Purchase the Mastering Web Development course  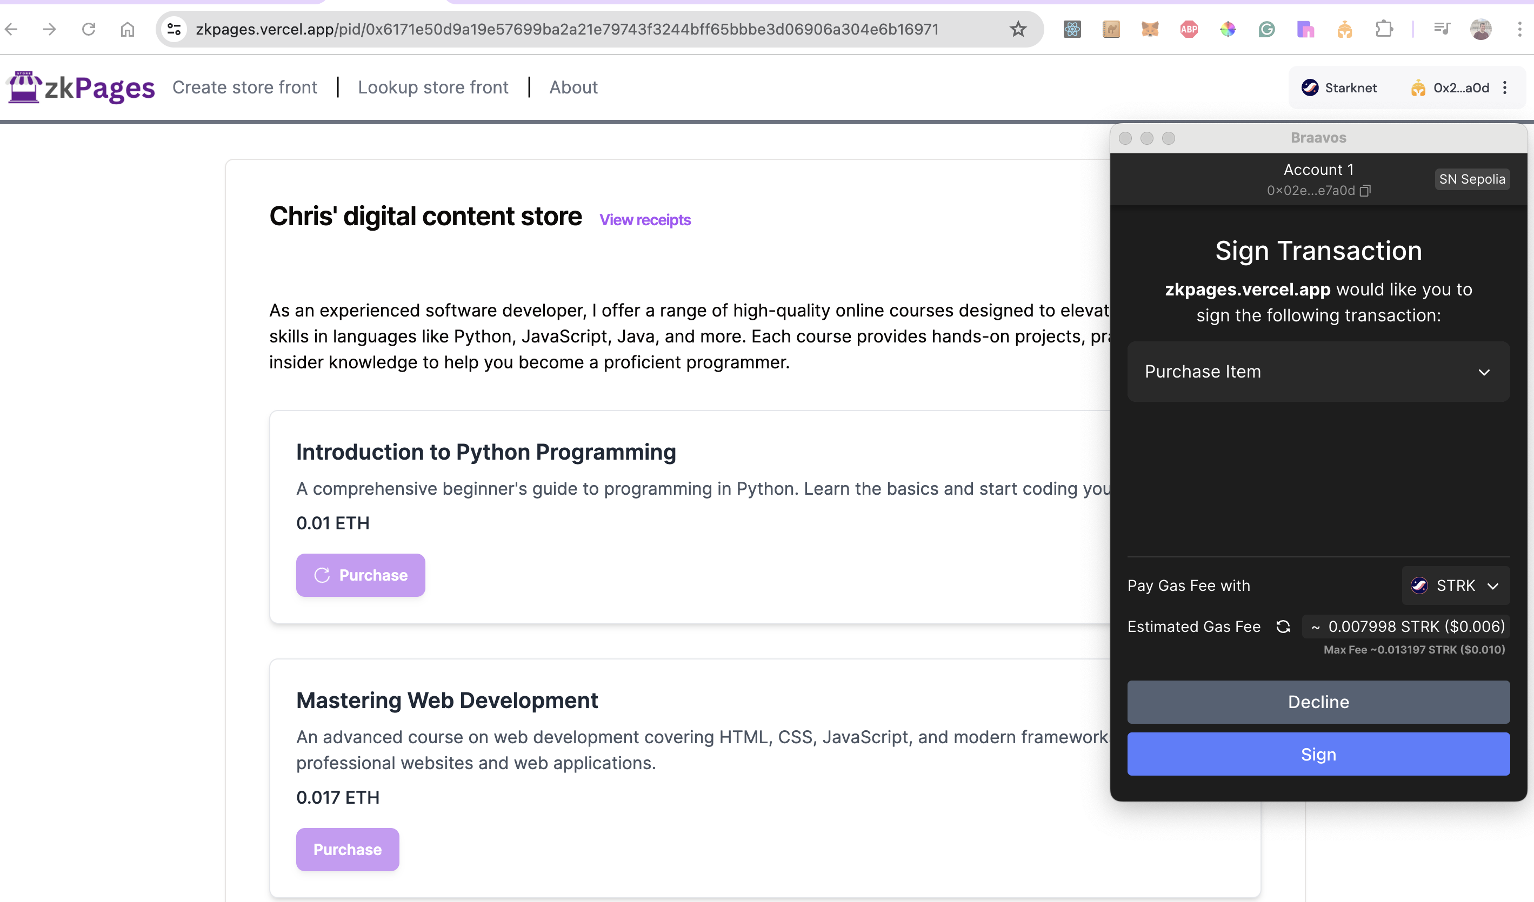348,850
